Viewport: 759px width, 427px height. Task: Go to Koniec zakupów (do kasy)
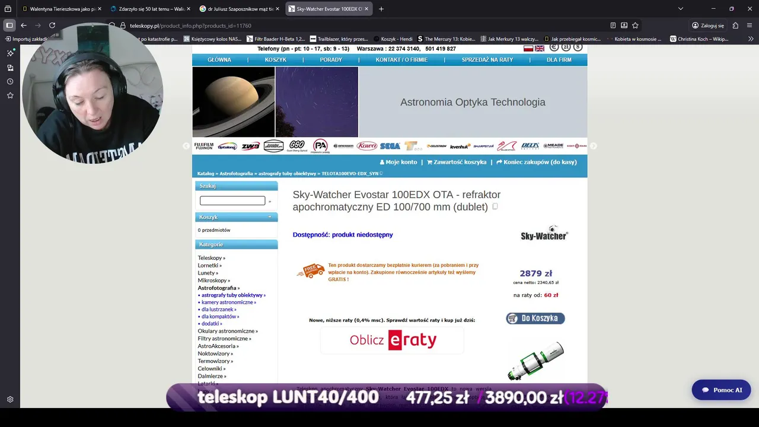click(x=537, y=162)
